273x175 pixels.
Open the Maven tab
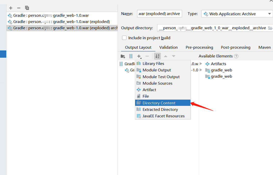[x=264, y=47]
